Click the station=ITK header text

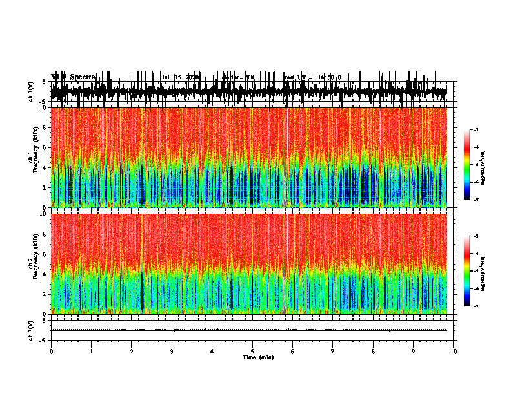pyautogui.click(x=239, y=77)
